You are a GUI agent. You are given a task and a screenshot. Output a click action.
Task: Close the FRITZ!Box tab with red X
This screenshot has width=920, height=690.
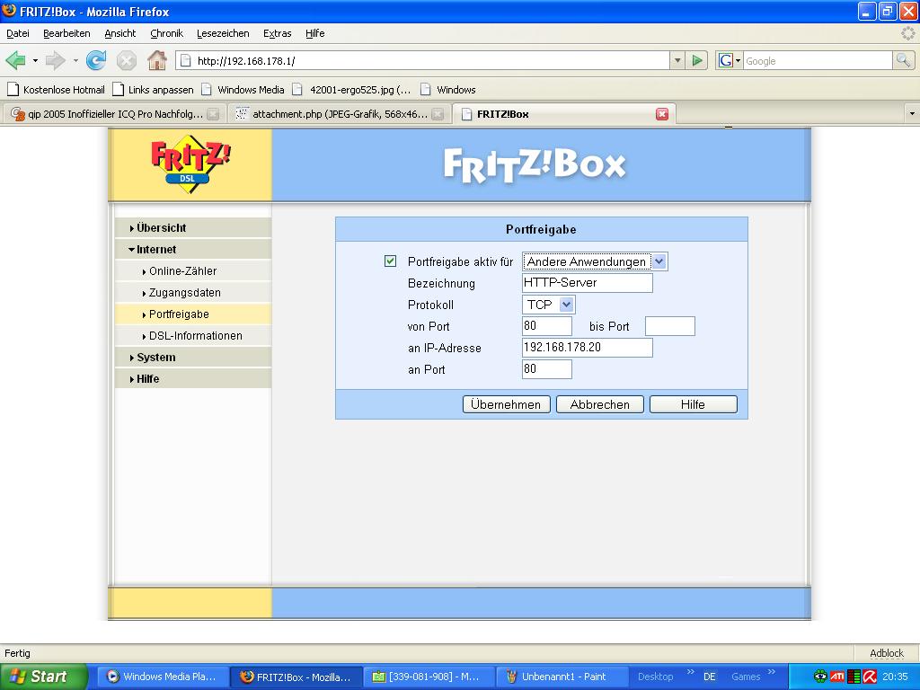click(662, 114)
